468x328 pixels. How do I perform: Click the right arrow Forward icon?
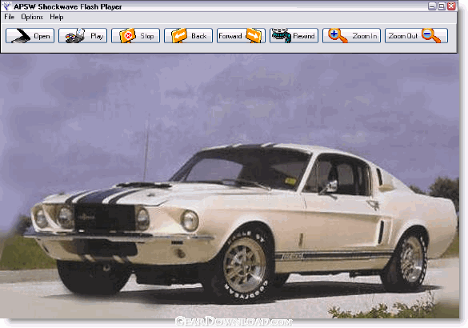254,36
